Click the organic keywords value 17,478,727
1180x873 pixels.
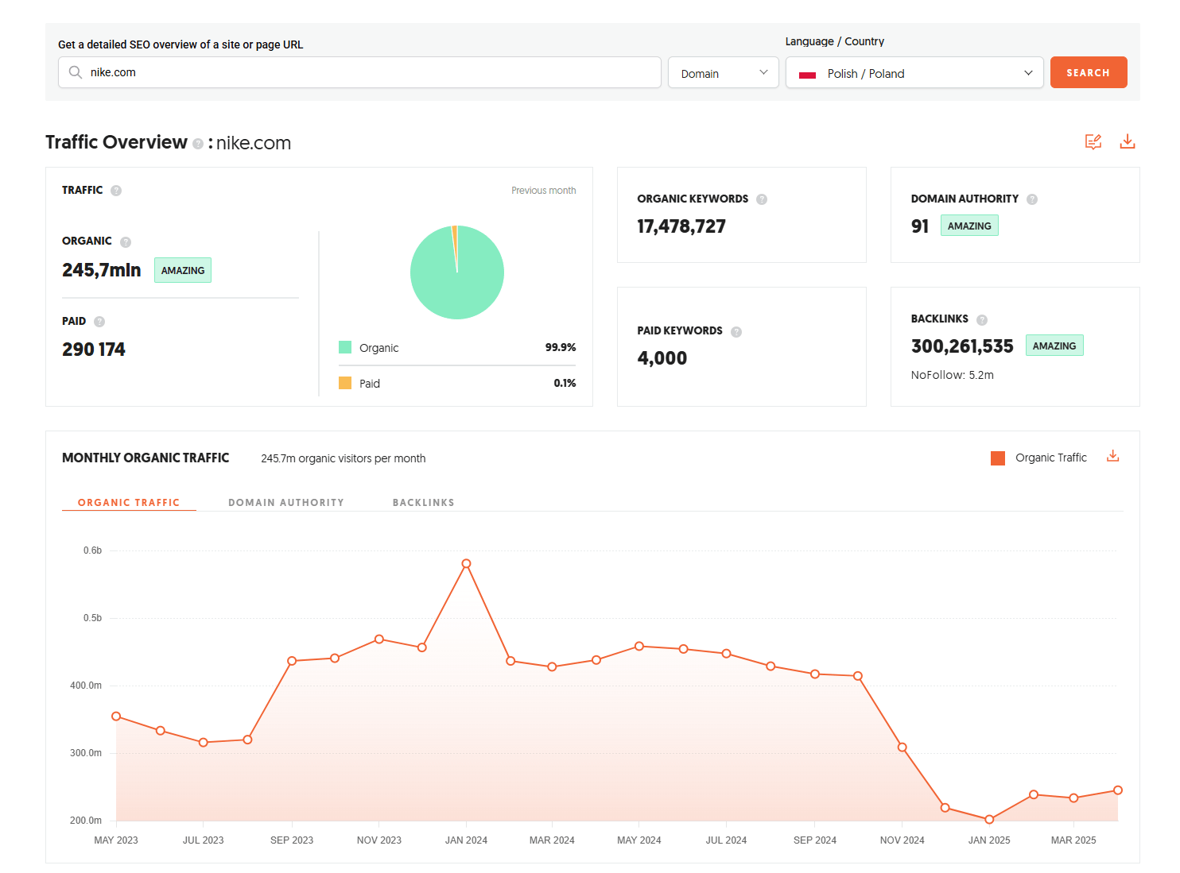pyautogui.click(x=681, y=226)
